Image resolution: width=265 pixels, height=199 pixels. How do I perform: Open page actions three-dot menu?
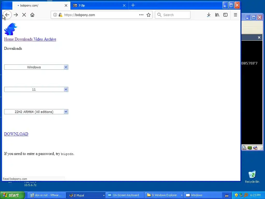point(141,15)
